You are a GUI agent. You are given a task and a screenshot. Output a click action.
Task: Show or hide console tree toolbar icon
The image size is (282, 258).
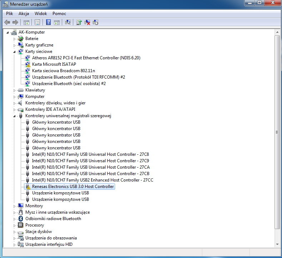pyautogui.click(x=26, y=23)
